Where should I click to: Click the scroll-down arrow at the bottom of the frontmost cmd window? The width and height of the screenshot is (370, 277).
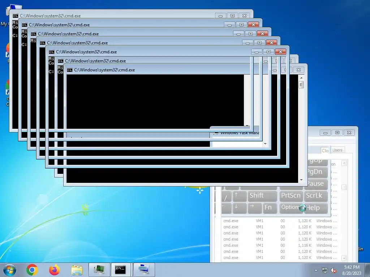point(301,180)
